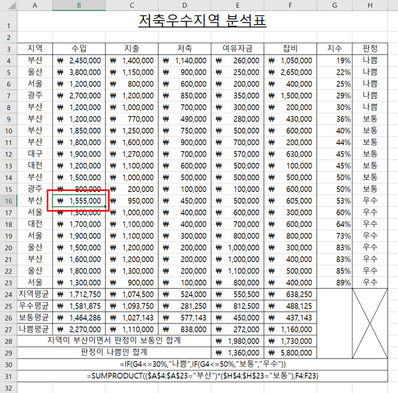Select the 여유자금 heading cell
The image size is (398, 393).
tap(237, 48)
